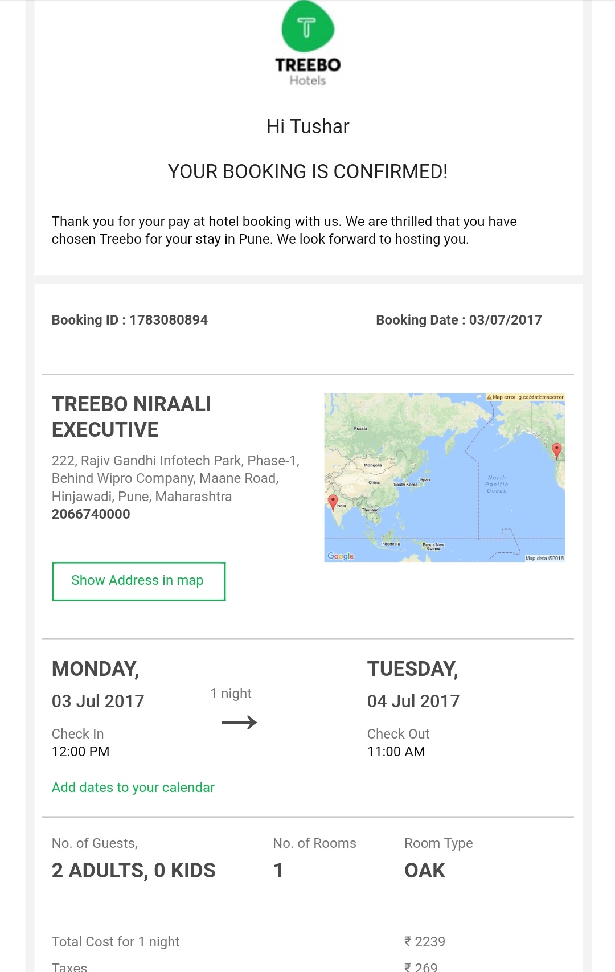615x972 pixels.
Task: Click the Monday 03 Jul 2017 check-in date
Action: click(98, 700)
